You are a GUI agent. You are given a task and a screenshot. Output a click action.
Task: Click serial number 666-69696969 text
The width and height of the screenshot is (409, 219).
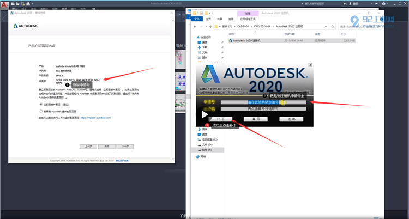(x=63, y=71)
